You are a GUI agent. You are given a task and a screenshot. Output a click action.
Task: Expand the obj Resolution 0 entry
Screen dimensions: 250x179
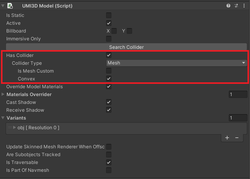(x=14, y=127)
